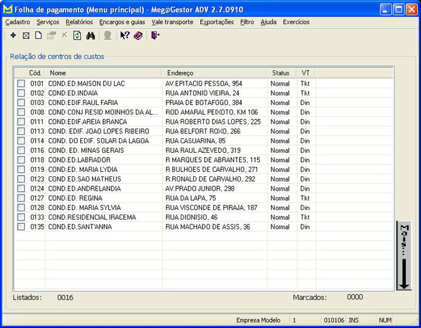The height and width of the screenshot is (328, 421).
Task: Tick the box for 0124 COND.ED.ANDRELANDIA
Action: tap(21, 189)
